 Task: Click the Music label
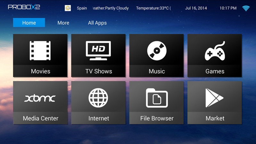(157, 71)
